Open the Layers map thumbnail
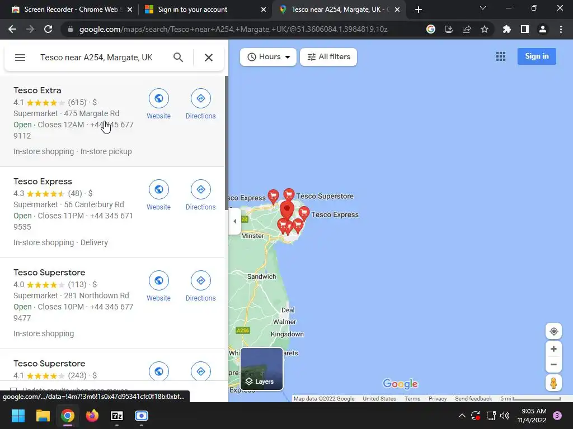 [262, 369]
